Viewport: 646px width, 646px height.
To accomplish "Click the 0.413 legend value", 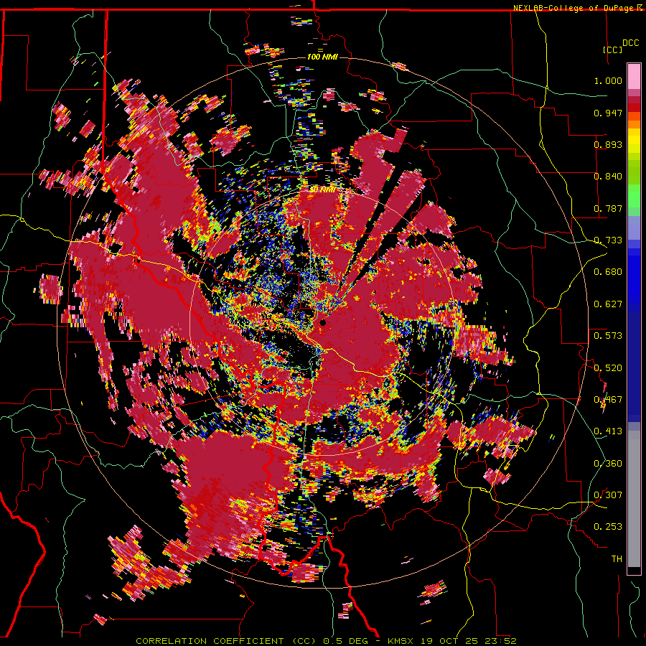I will 608,431.
